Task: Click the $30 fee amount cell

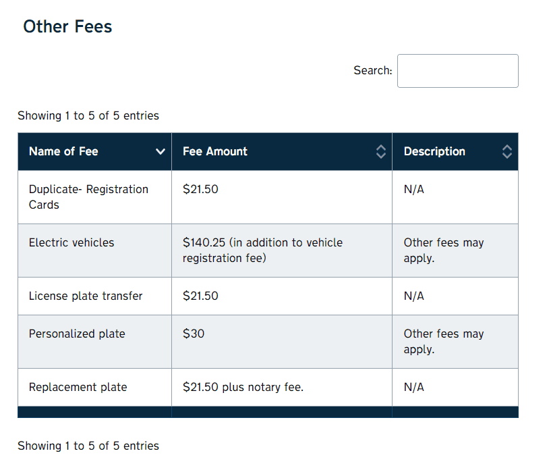Action: (282, 342)
